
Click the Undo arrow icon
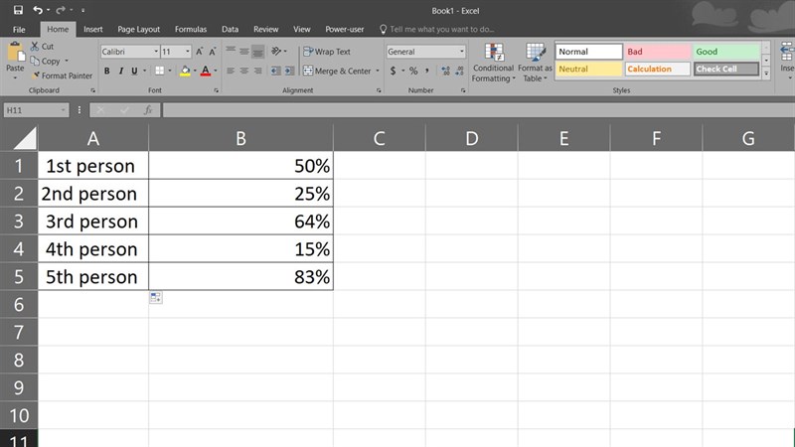pyautogui.click(x=38, y=10)
